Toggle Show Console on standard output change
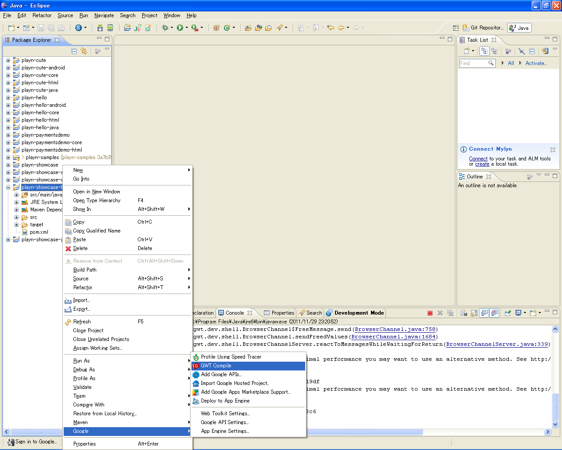Image resolution: width=562 pixels, height=450 pixels. pyautogui.click(x=484, y=313)
